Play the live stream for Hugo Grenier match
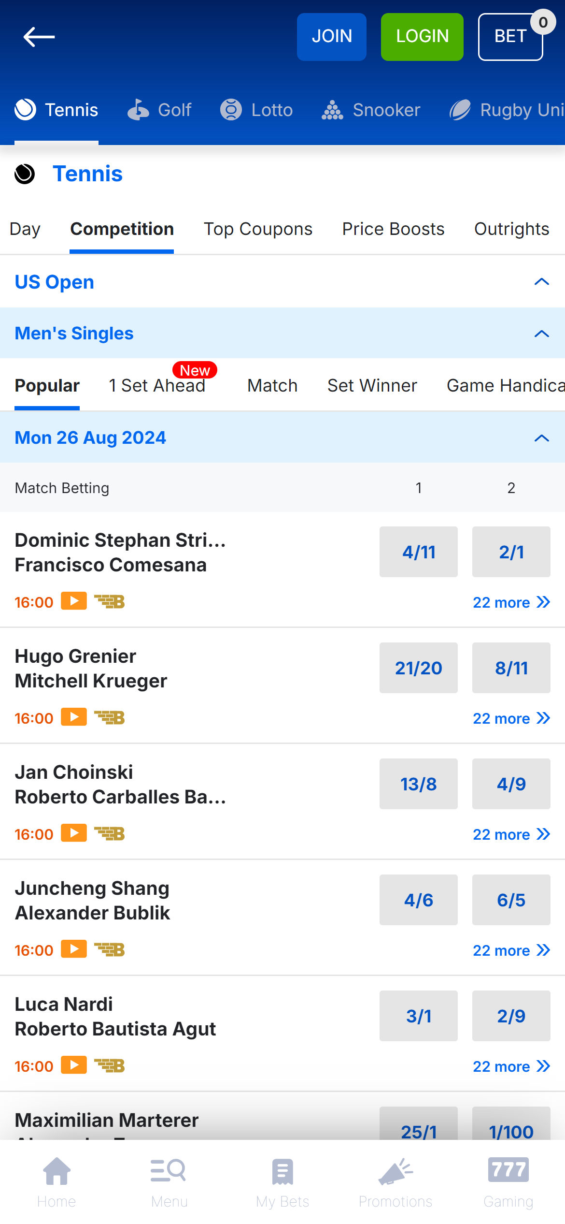 point(73,717)
